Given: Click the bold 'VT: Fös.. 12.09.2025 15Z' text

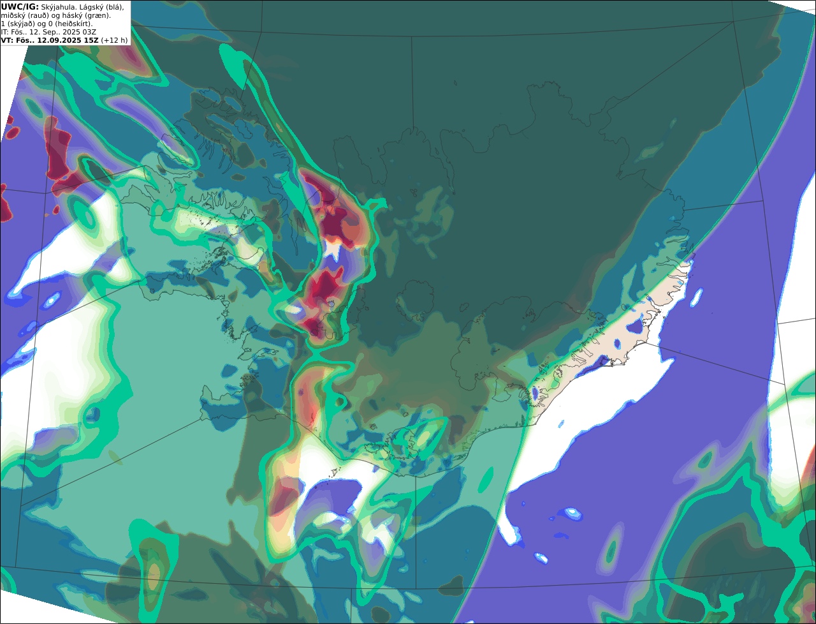Looking at the screenshot, I should click(x=50, y=40).
